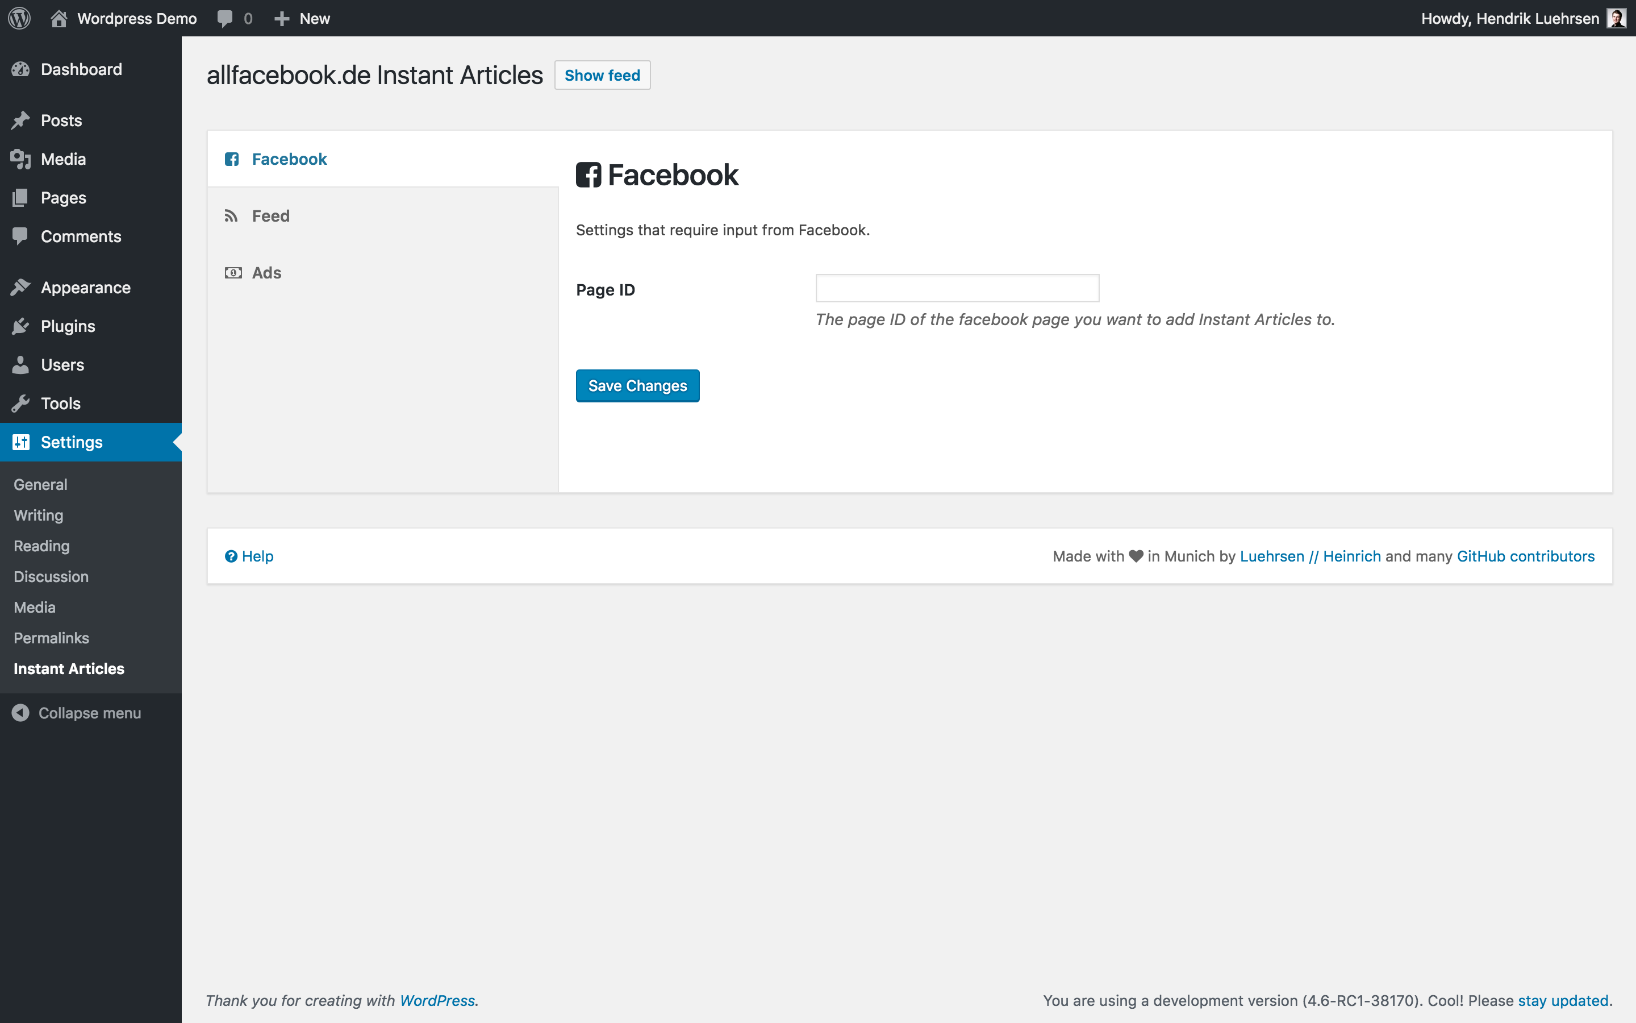Viewport: 1636px width, 1023px height.
Task: Open General settings submenu
Action: pos(40,484)
